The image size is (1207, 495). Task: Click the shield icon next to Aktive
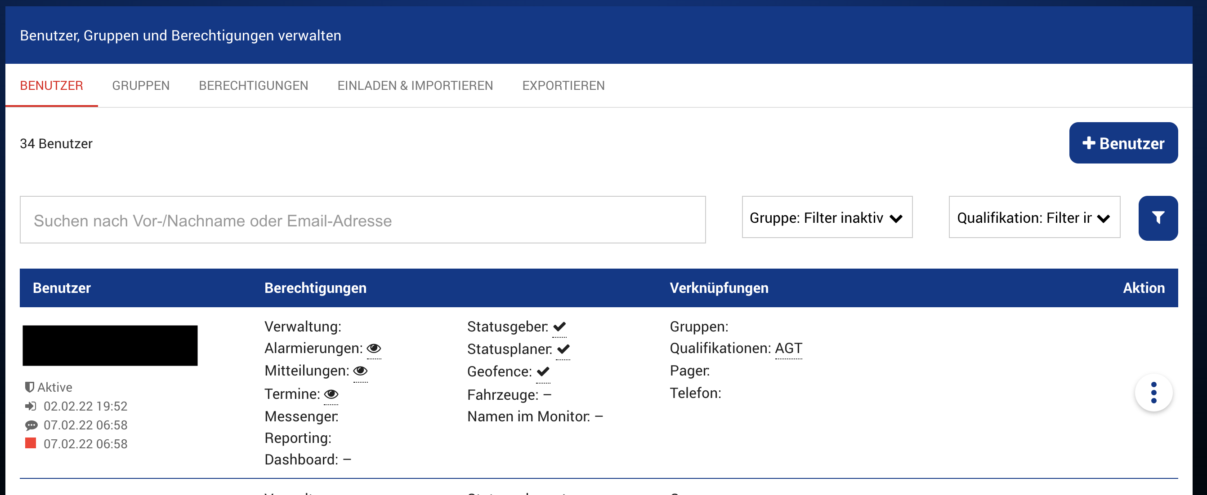30,387
